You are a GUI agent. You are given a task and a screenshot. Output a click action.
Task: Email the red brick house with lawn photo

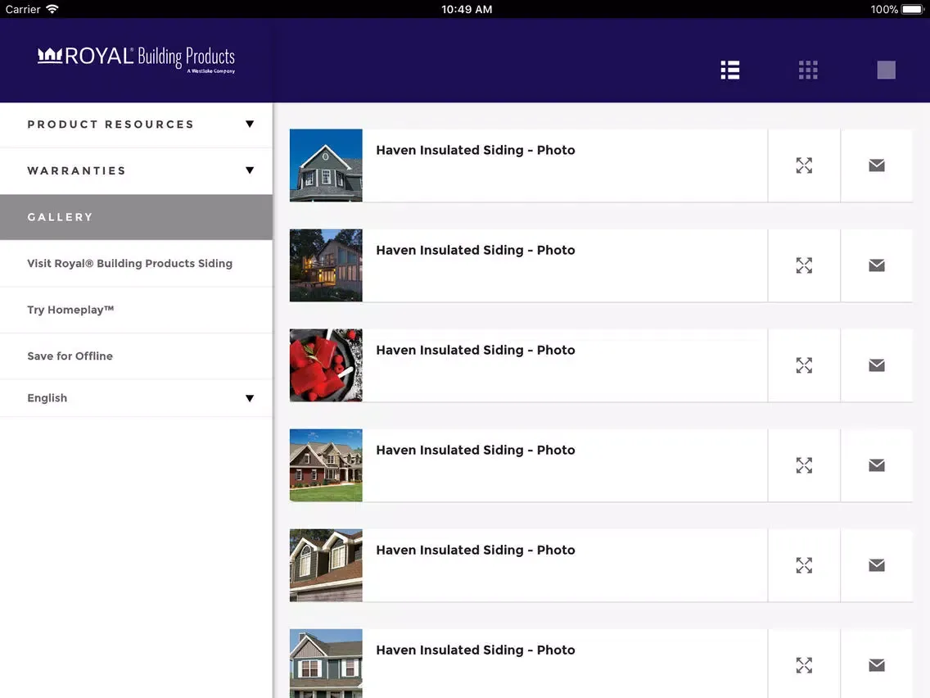click(x=877, y=465)
